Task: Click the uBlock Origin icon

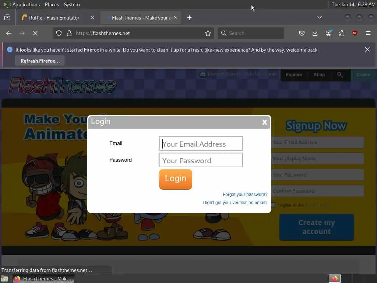Action: tap(355, 33)
